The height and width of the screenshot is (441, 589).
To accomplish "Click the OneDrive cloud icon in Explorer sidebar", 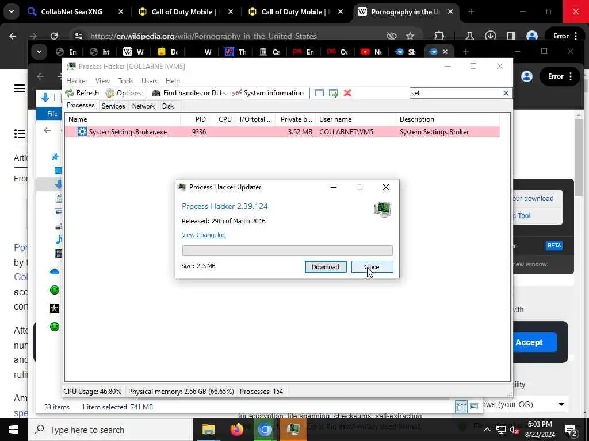I will click(55, 272).
